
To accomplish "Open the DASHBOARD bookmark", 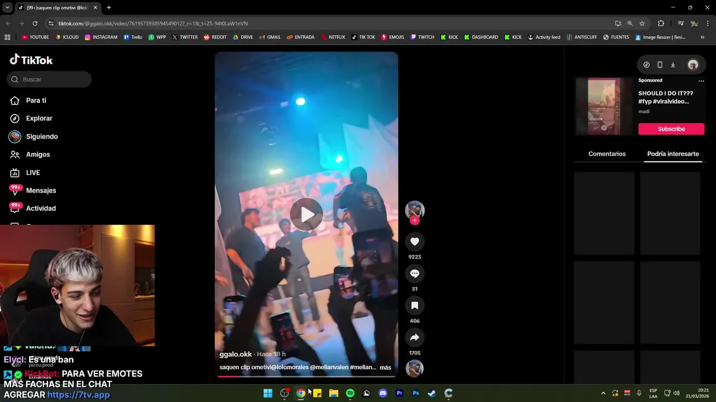I will click(481, 37).
